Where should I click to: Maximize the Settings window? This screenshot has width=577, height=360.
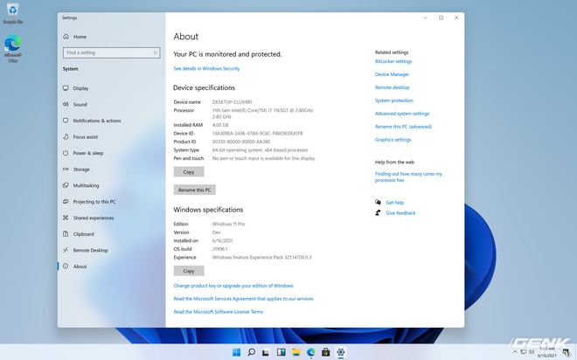pyautogui.click(x=441, y=17)
